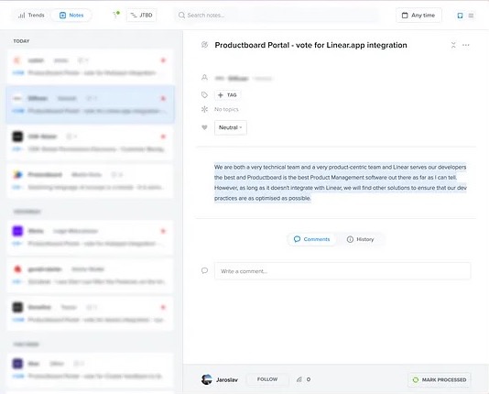Click the unlinked insight icon beside title
The image size is (489, 394).
coord(204,45)
